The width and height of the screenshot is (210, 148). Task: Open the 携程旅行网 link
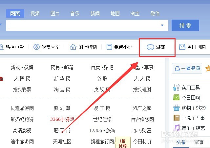[102, 141]
